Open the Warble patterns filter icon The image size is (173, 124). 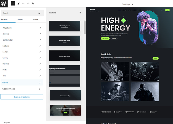tap(80, 12)
